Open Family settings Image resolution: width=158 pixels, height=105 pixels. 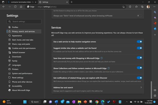tap(24, 61)
